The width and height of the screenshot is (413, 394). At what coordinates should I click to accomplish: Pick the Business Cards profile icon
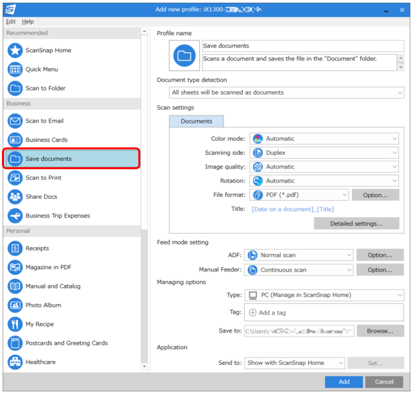click(15, 139)
